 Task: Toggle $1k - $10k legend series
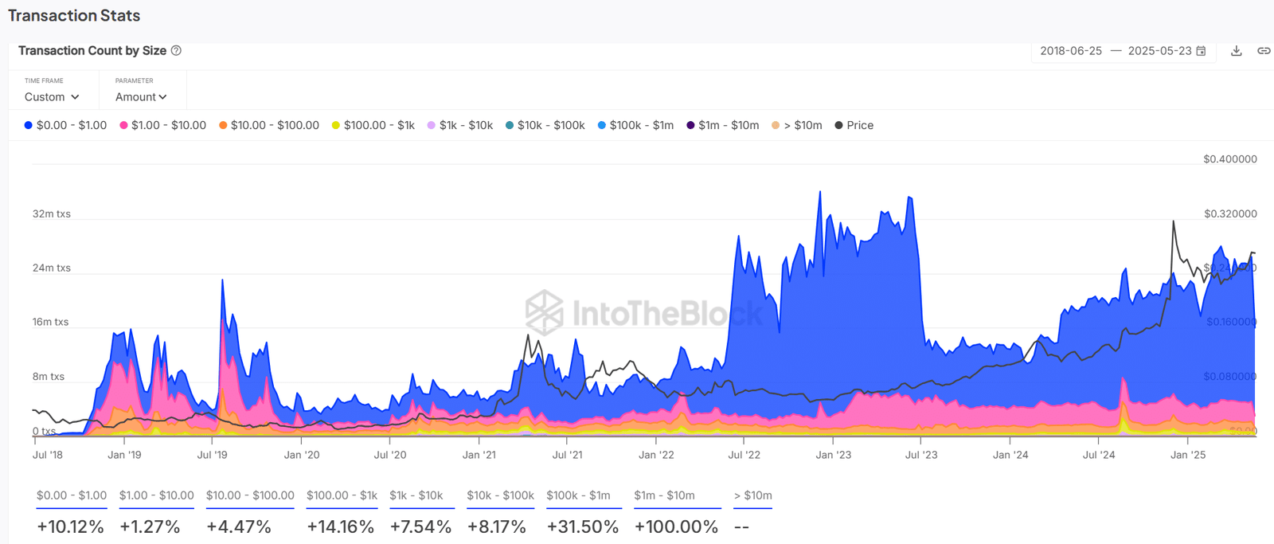[460, 125]
